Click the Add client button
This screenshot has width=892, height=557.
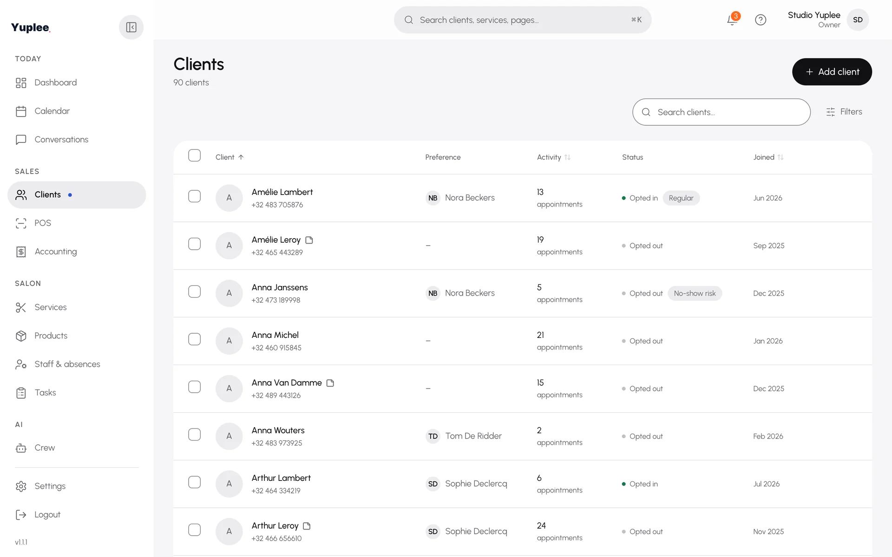pos(832,72)
